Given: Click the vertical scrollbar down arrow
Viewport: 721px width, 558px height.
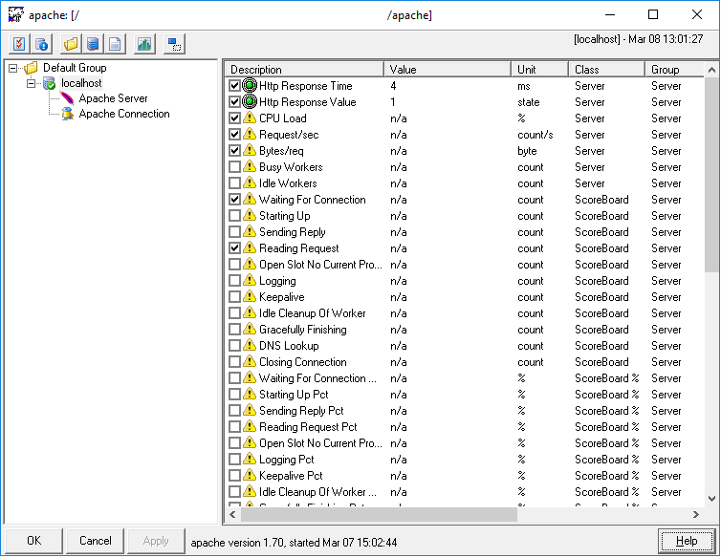Looking at the screenshot, I should point(710,499).
